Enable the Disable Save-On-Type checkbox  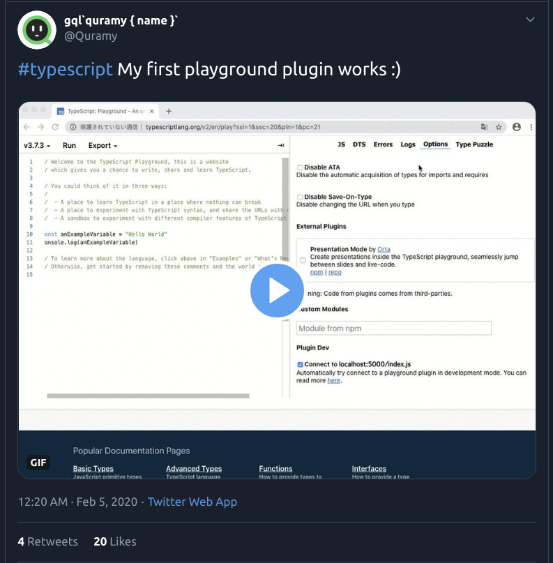point(300,197)
